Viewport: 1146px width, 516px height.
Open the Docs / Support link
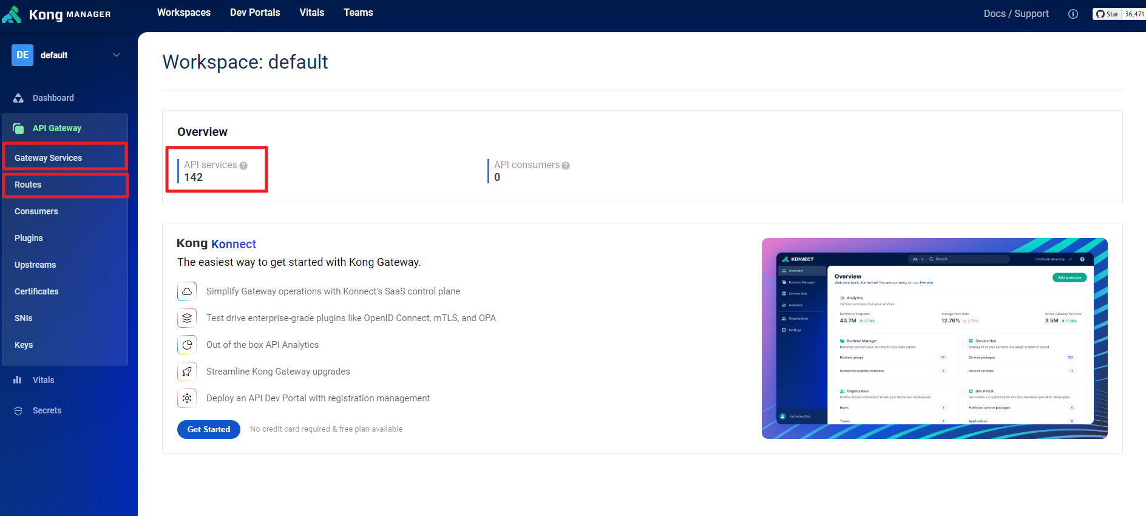point(1016,14)
